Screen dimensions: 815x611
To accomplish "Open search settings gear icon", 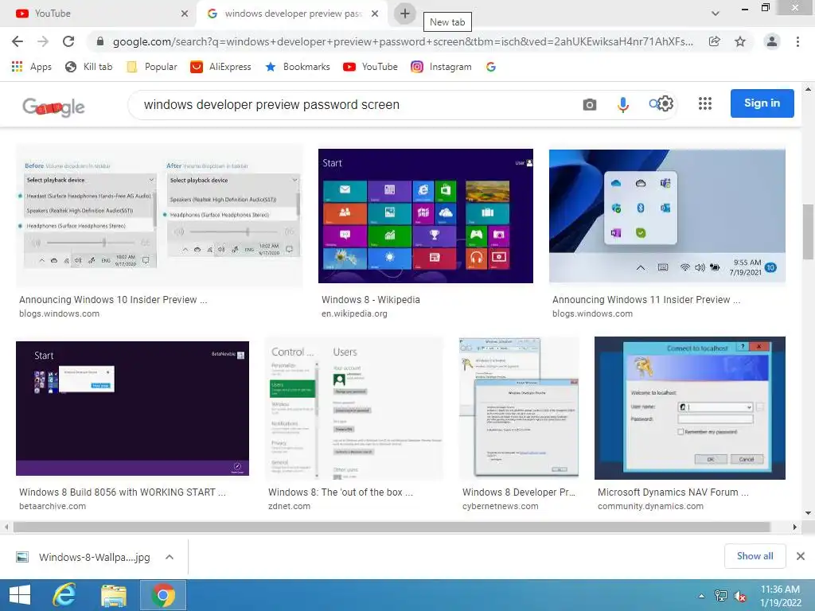I will [665, 103].
